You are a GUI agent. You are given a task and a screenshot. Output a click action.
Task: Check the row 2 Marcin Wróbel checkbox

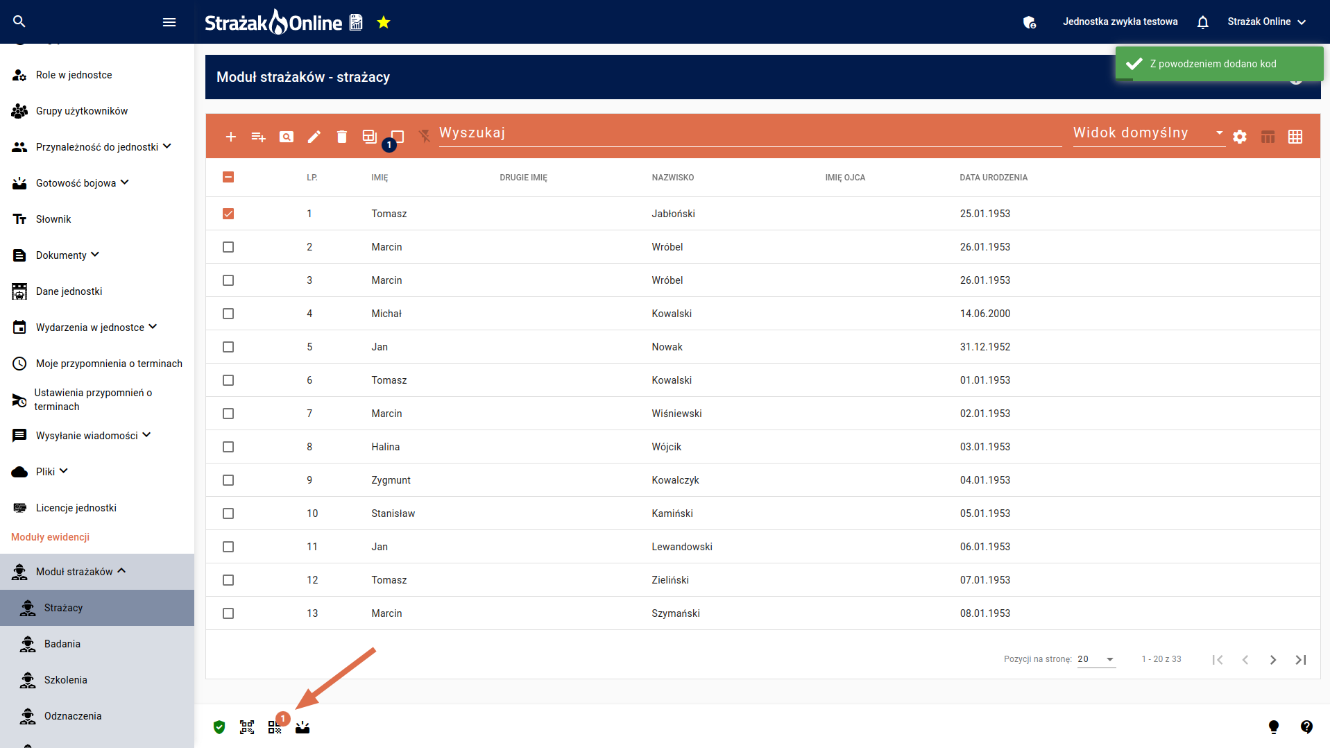tap(228, 247)
